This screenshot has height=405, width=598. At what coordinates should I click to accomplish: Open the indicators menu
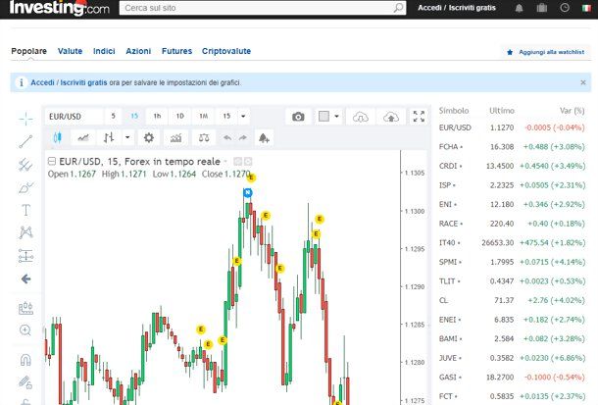point(175,137)
